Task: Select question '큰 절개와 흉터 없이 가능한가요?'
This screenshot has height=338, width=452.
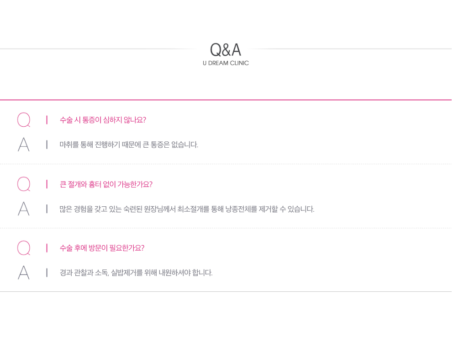Action: 106,184
